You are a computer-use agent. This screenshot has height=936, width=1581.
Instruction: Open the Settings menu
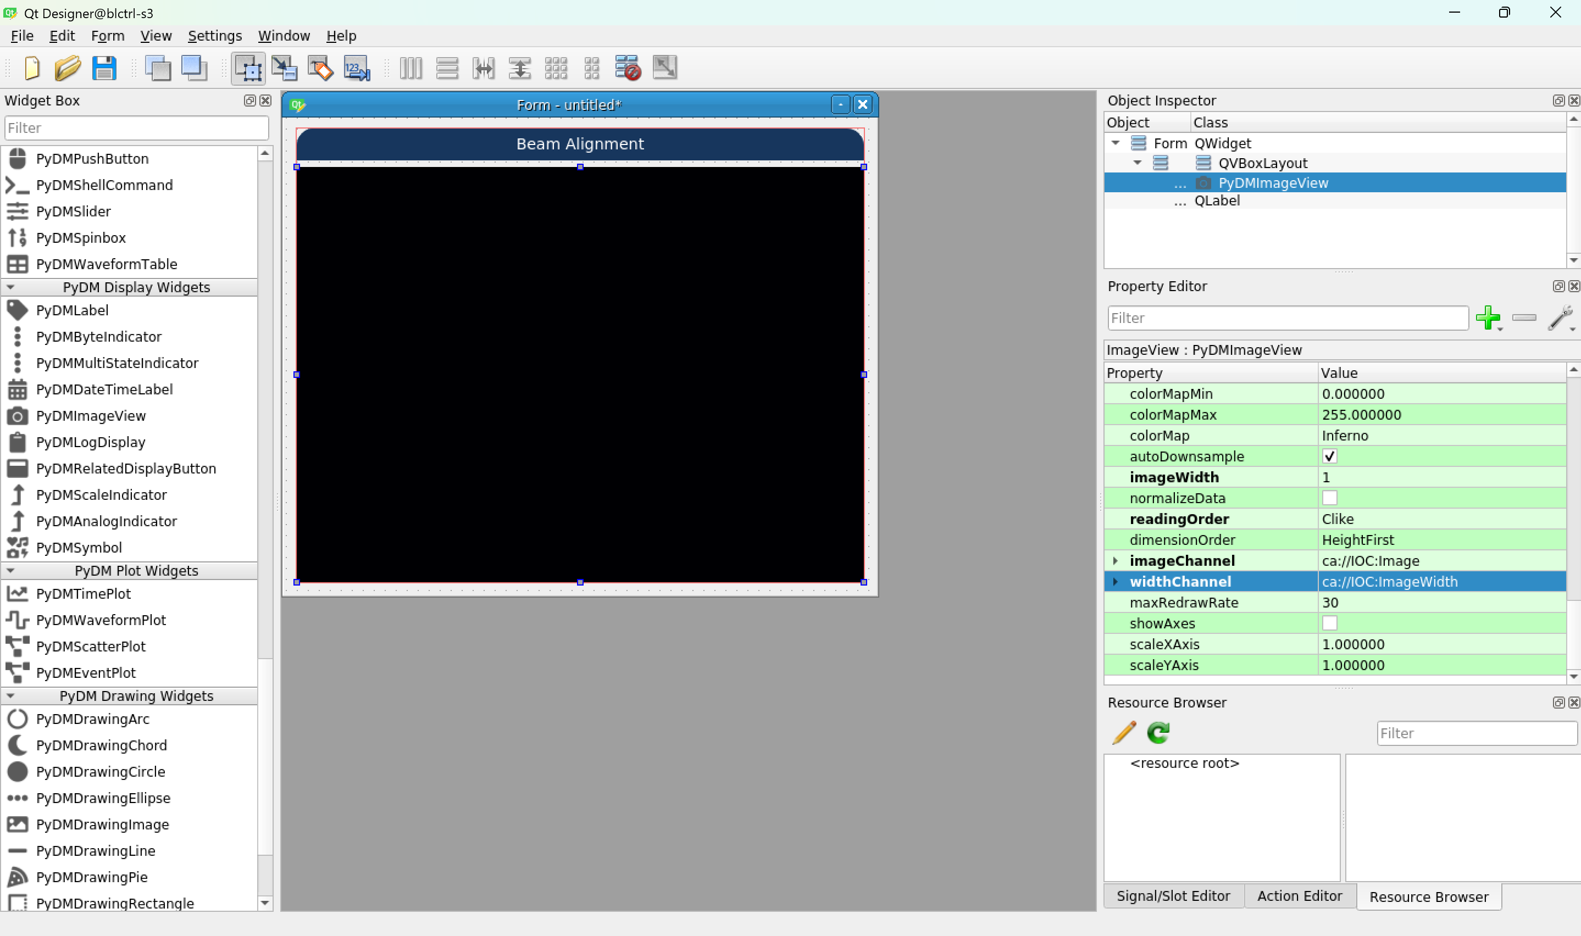coord(214,36)
